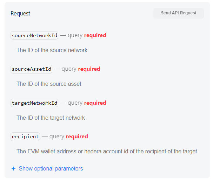Click the EVM wallet address description text

[107, 152]
